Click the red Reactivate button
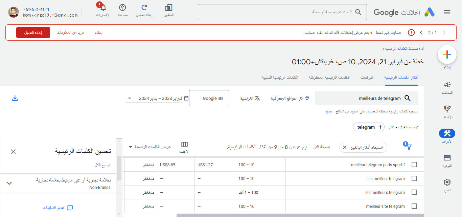 (33, 32)
